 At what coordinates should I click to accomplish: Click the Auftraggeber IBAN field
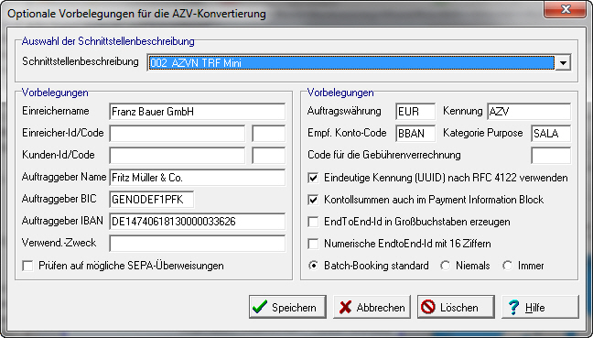click(x=197, y=222)
